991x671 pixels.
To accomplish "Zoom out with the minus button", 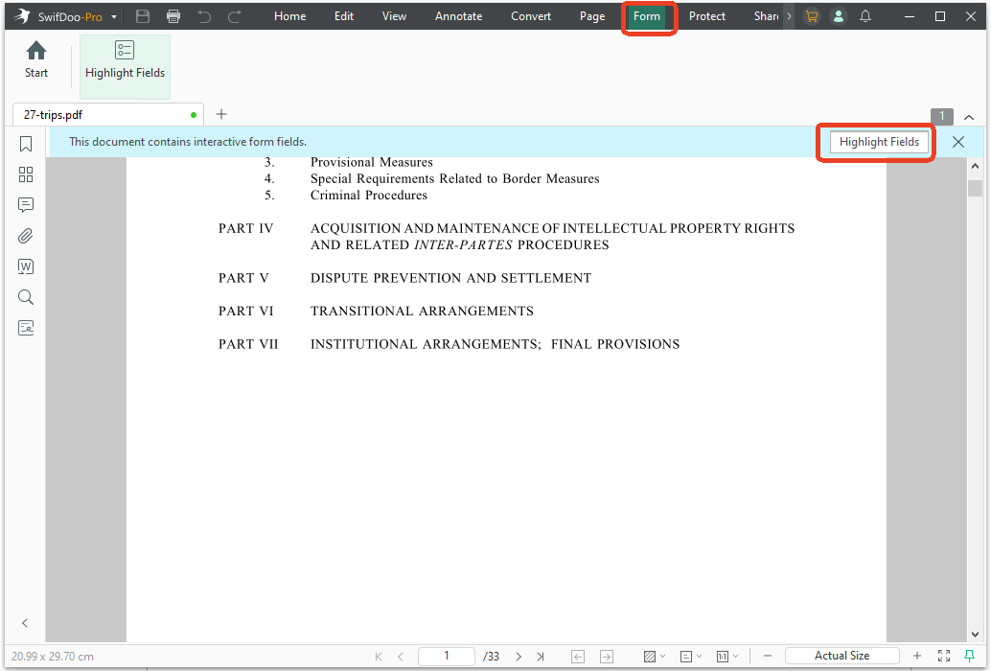I will pos(768,657).
